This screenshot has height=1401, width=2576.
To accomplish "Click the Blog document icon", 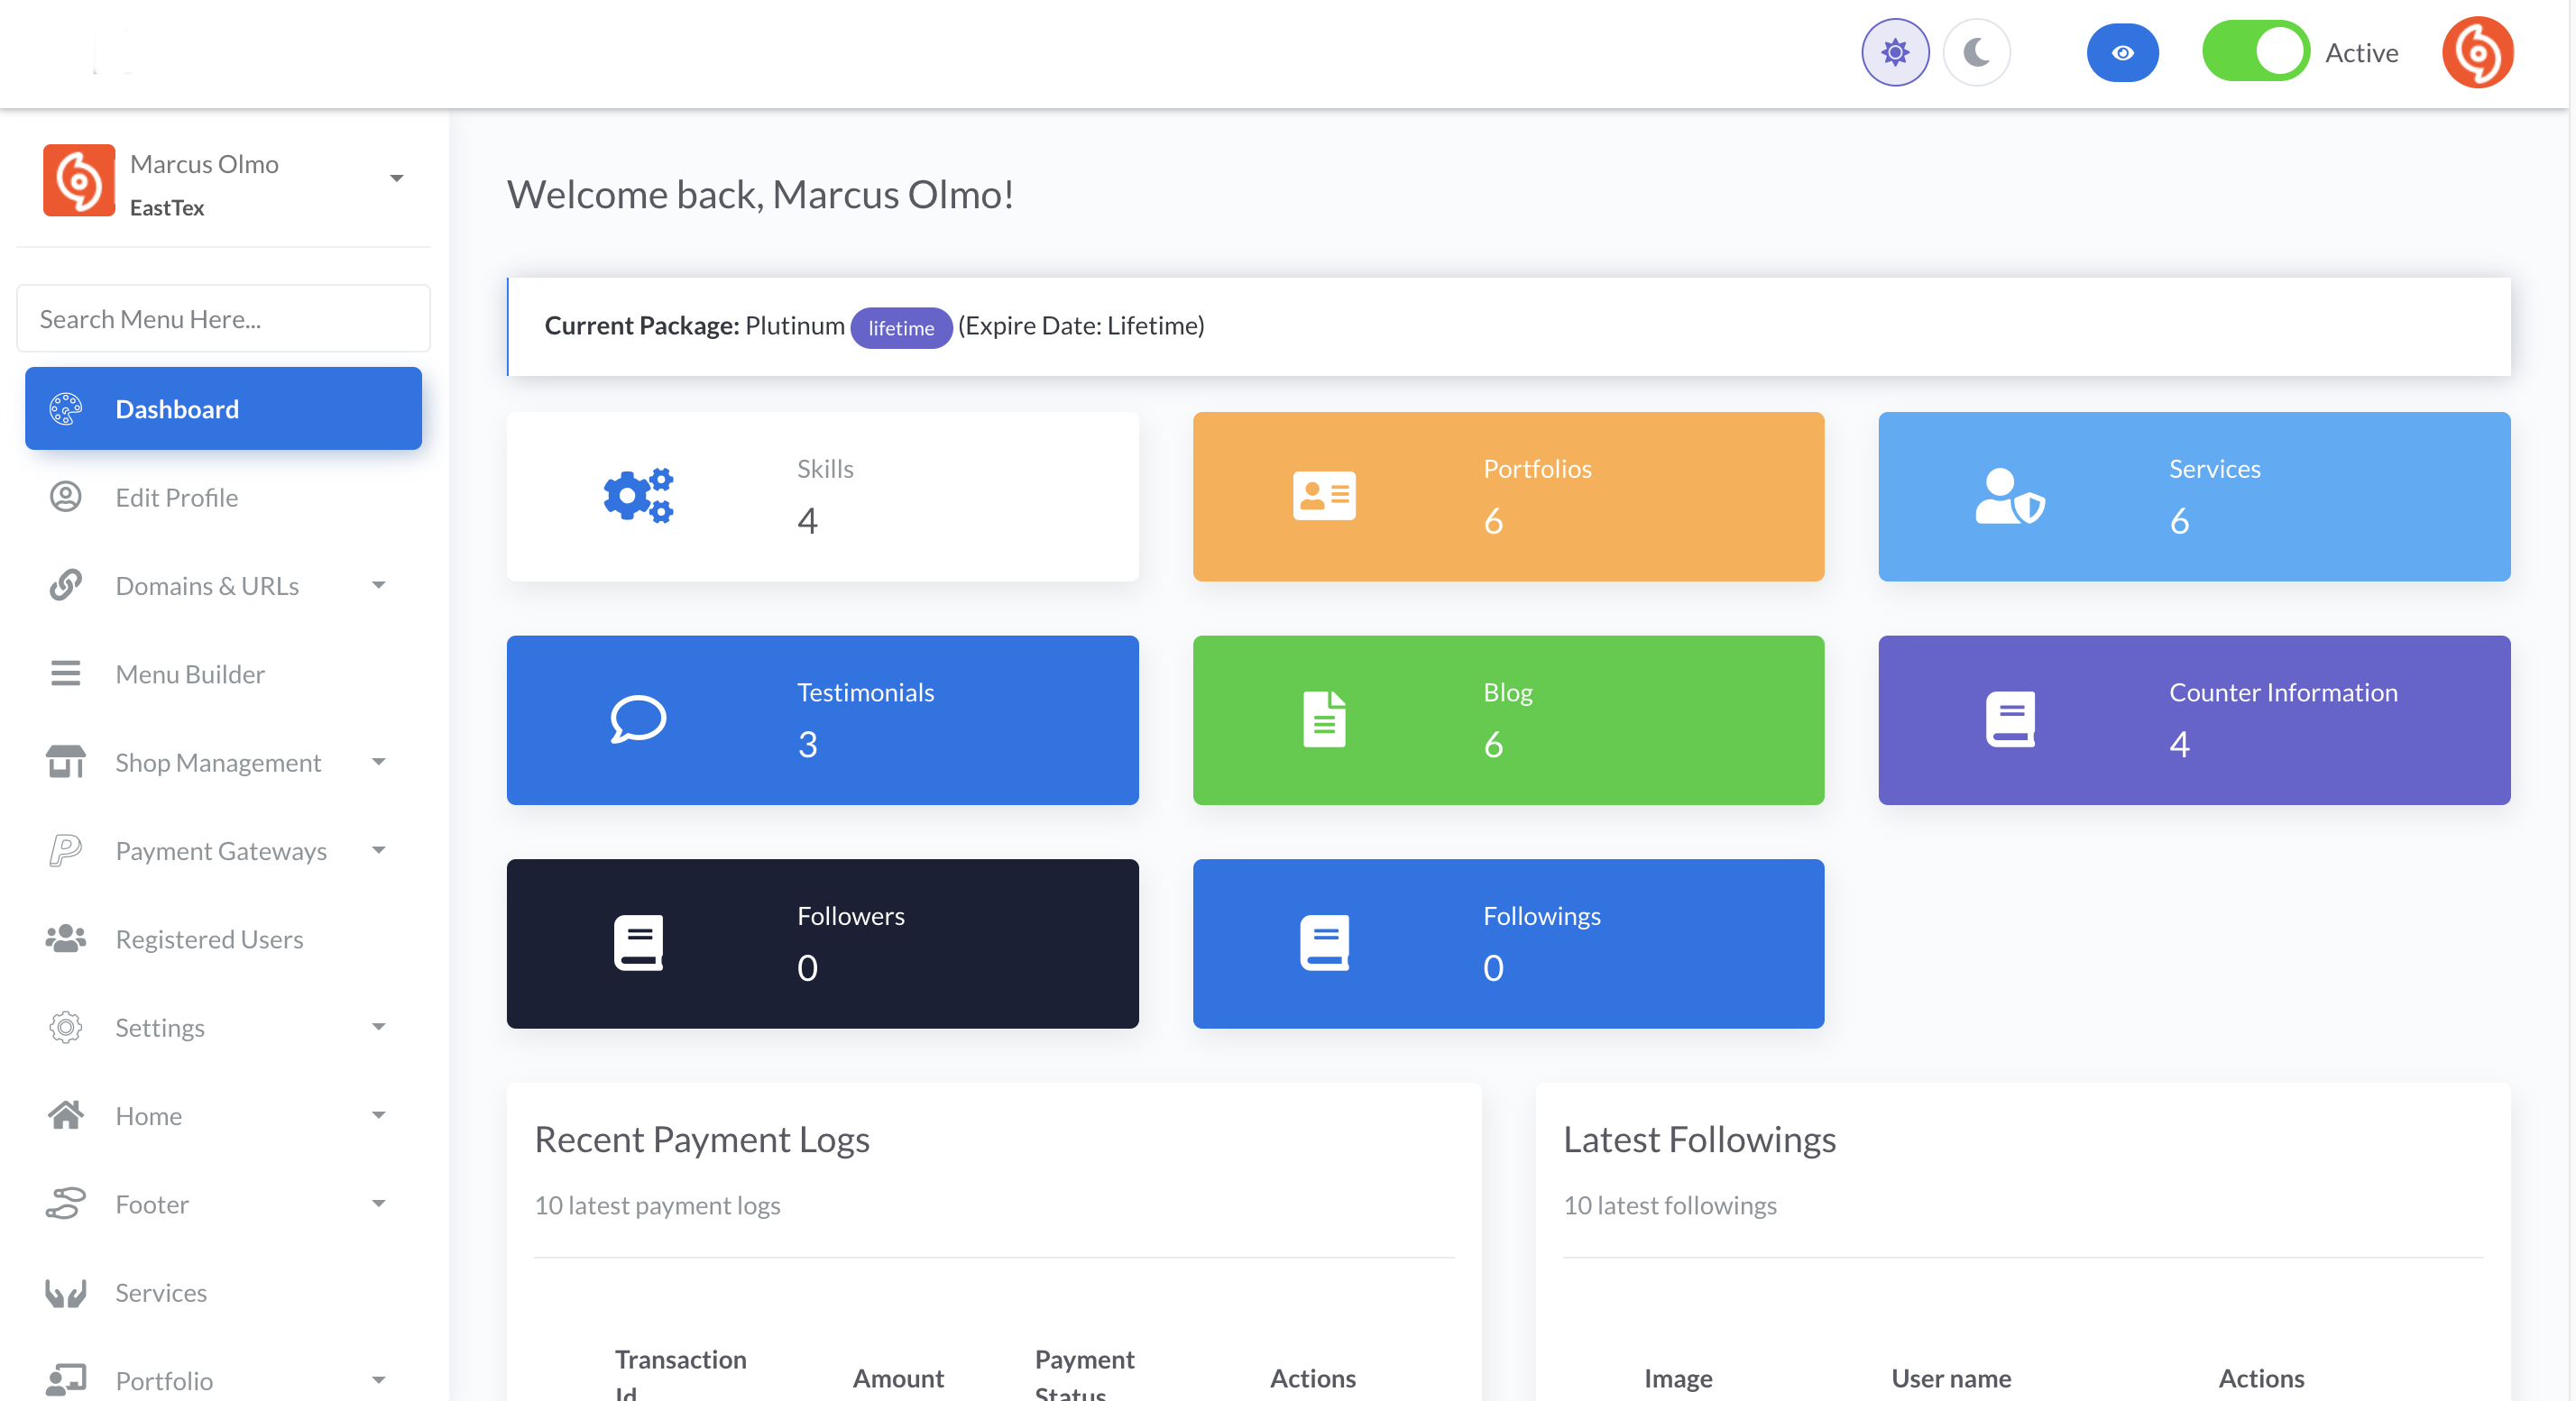I will pos(1323,719).
